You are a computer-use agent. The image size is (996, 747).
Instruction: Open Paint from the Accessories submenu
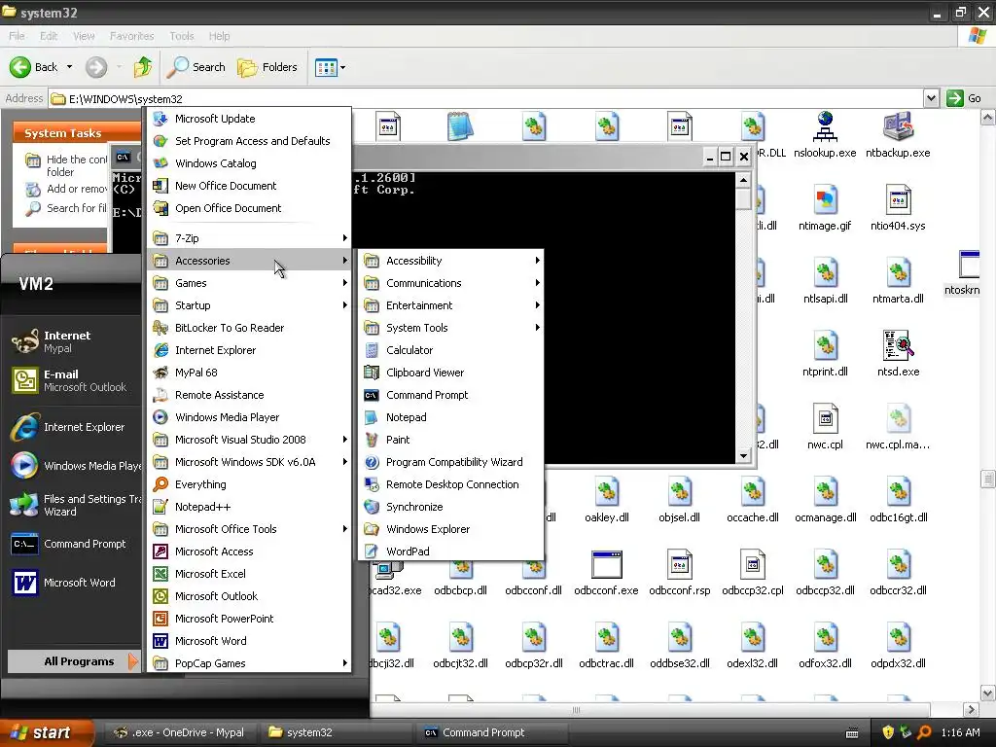[x=450, y=440]
